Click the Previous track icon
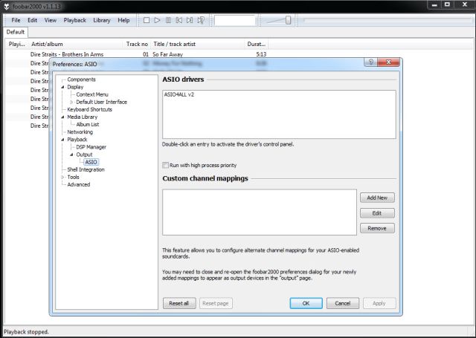476x338 pixels. 179,20
